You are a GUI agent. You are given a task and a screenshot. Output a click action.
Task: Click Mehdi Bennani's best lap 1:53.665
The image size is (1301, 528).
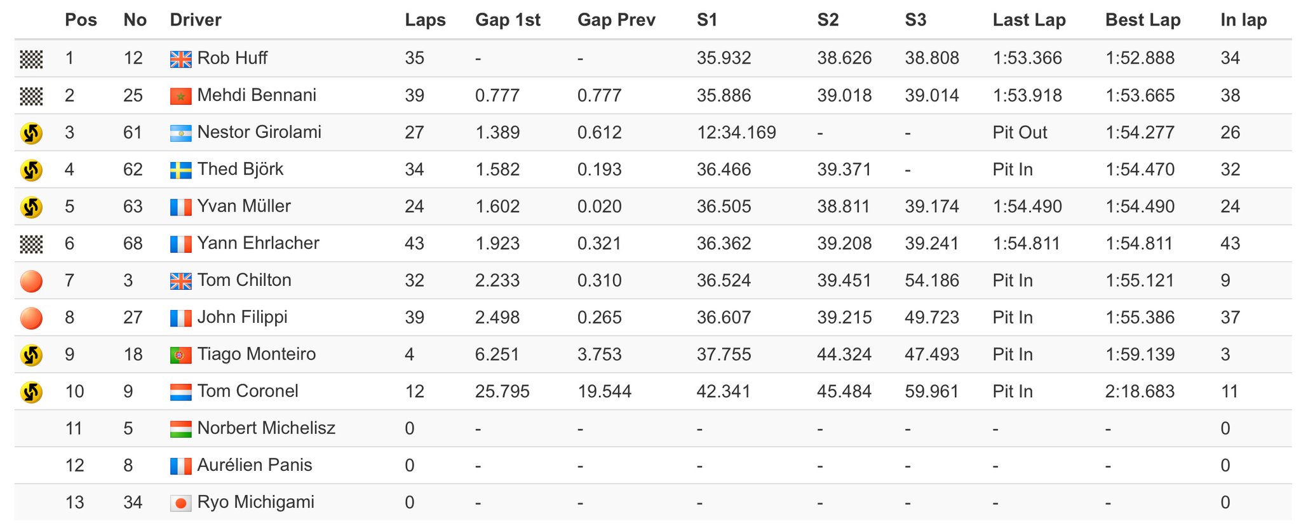(1140, 96)
